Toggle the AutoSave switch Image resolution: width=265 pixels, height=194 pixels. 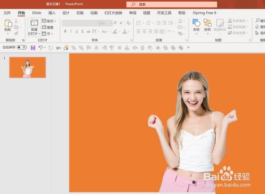pyautogui.click(x=22, y=47)
